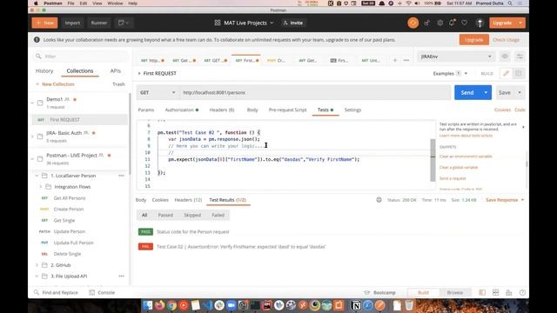This screenshot has height=313, width=557.
Task: Open the user avatar icon
Action: click(480, 23)
